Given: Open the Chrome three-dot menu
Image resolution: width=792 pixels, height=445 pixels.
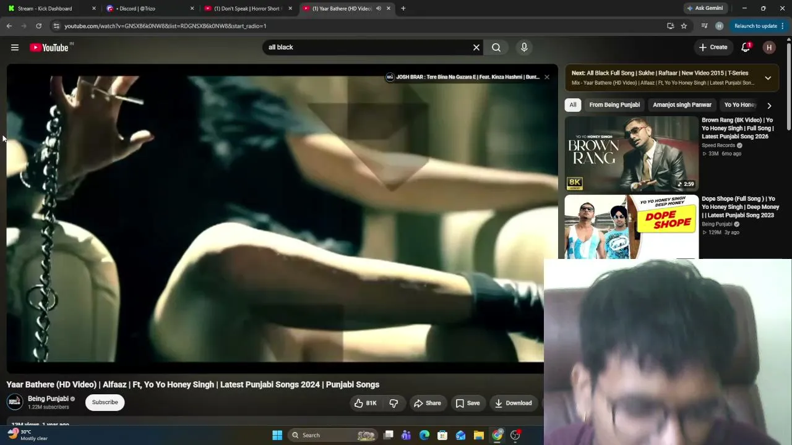Looking at the screenshot, I should 783,26.
